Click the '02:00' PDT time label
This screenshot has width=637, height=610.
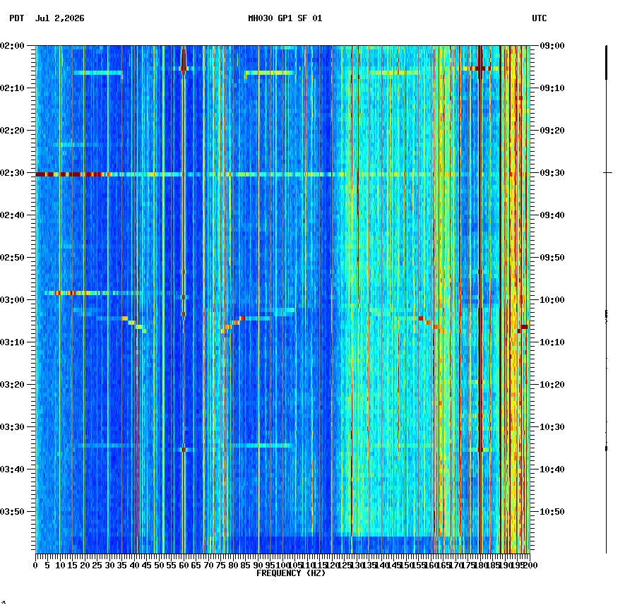pos(12,45)
